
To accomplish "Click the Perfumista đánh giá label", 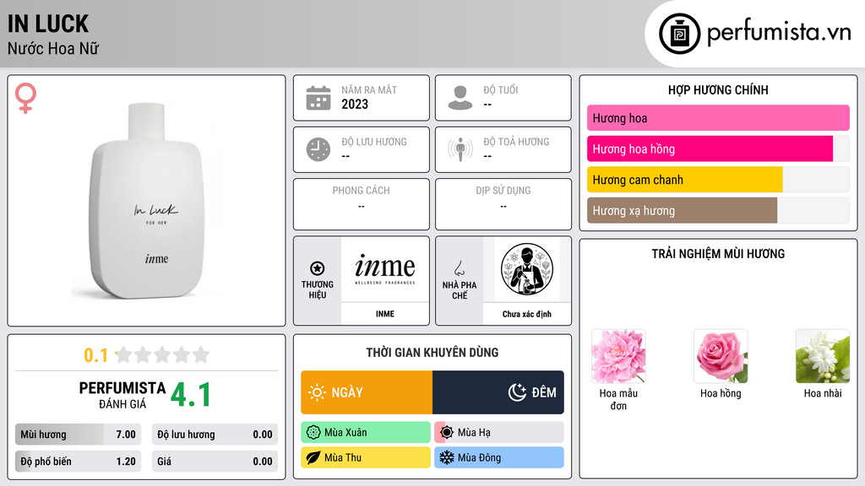I will tap(122, 395).
